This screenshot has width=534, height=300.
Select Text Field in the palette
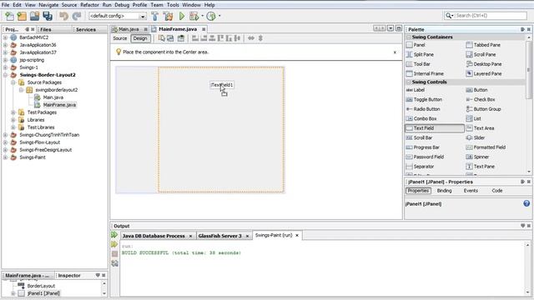point(434,127)
